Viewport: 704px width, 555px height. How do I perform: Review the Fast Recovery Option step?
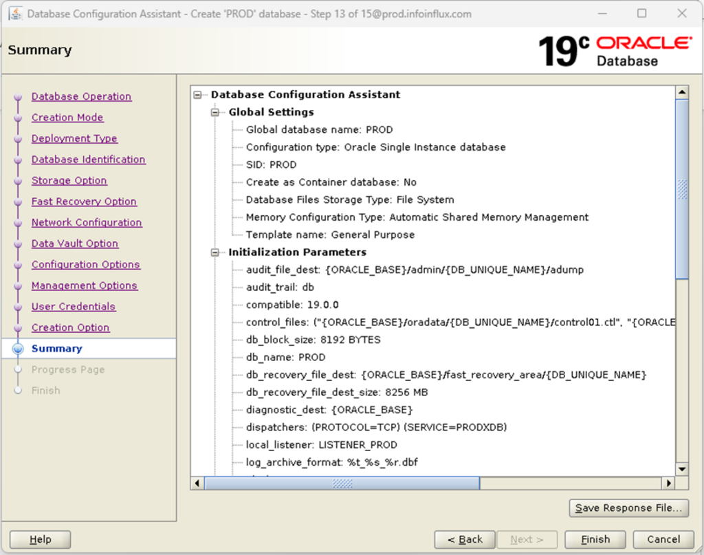[x=84, y=202]
